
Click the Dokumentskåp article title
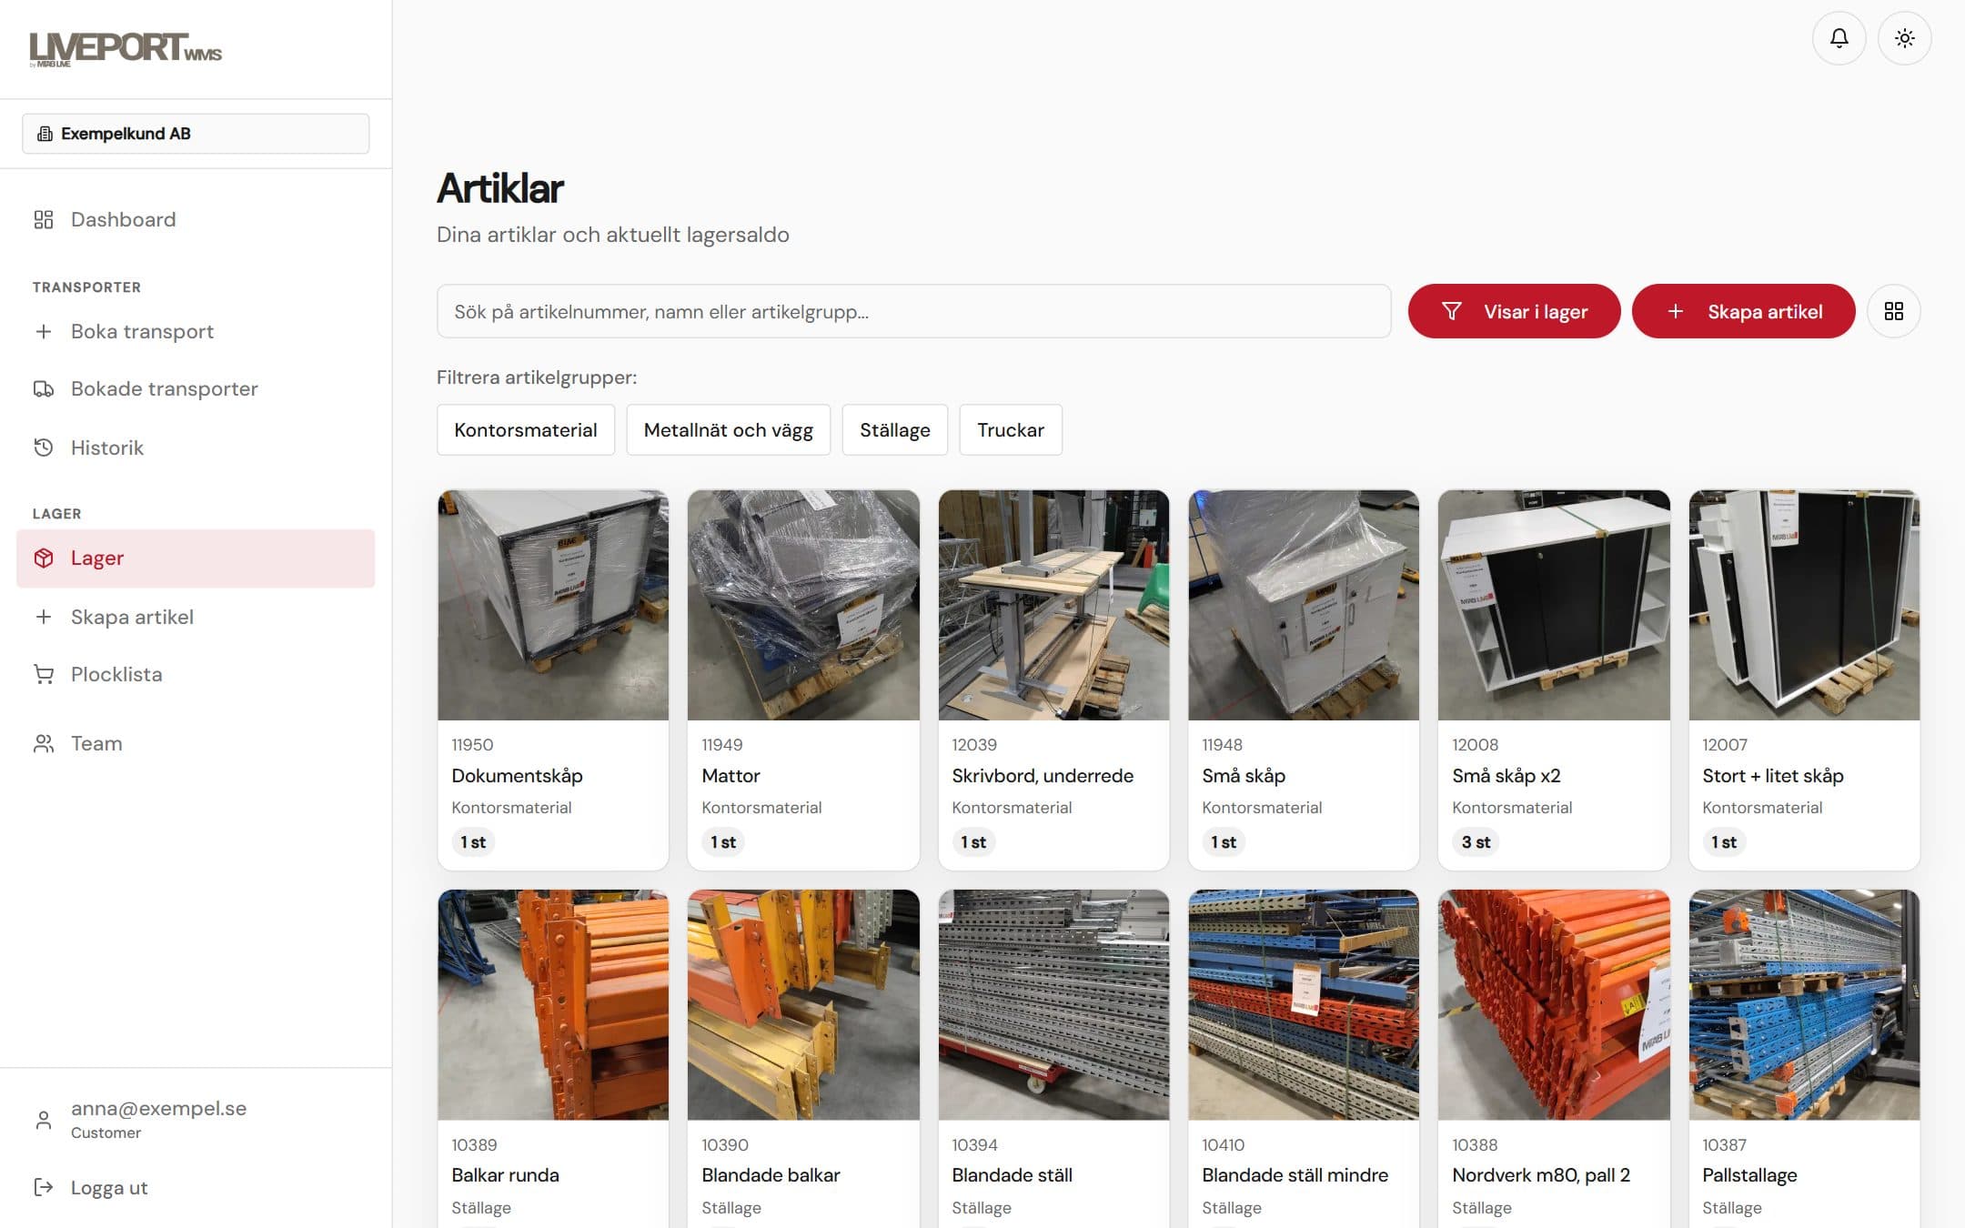517,776
